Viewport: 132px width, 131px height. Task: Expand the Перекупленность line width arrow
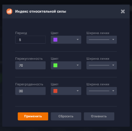coord(113,65)
